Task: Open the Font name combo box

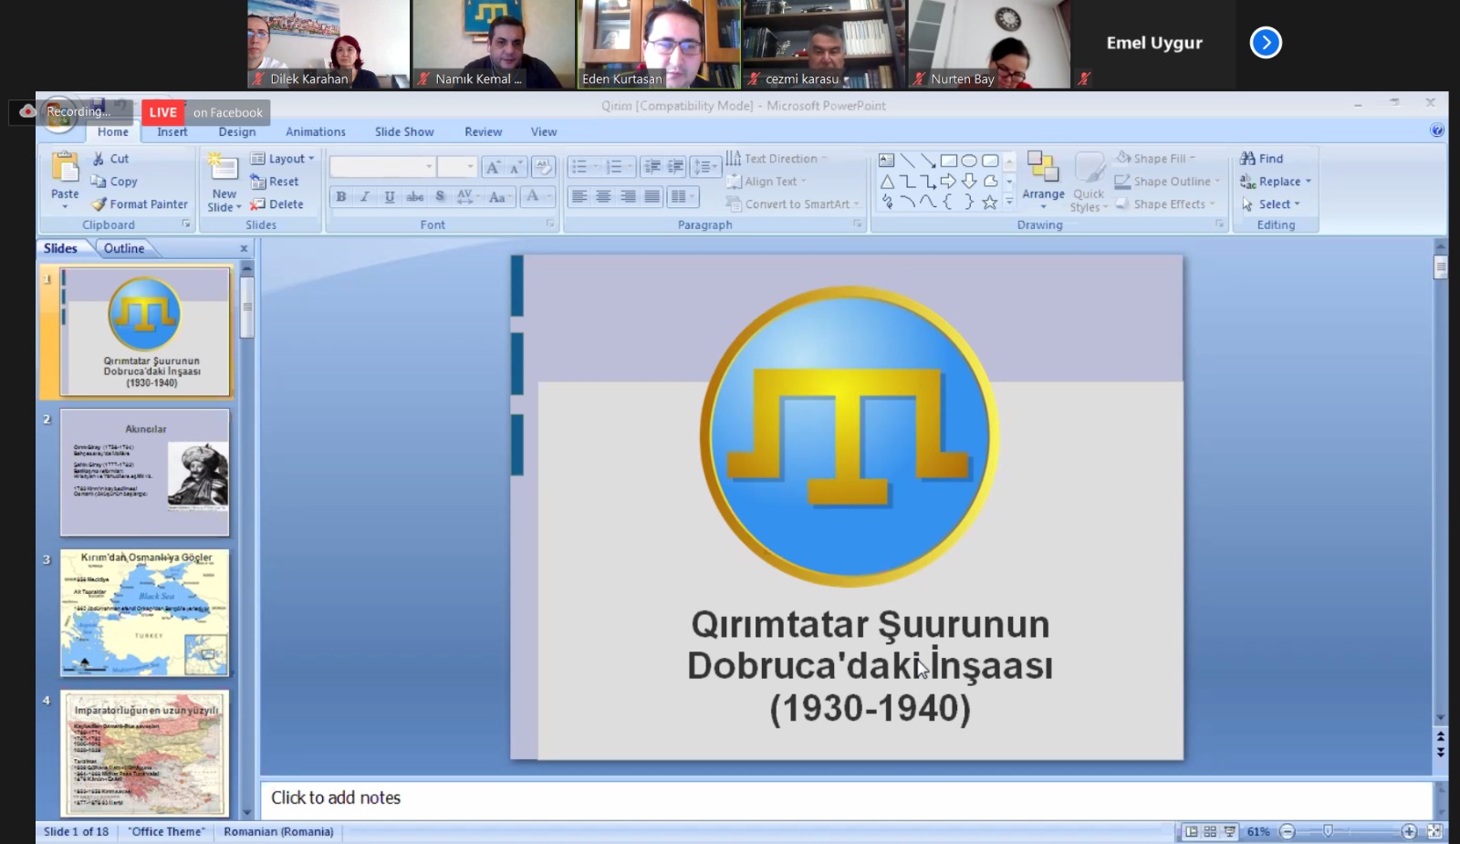Action: click(x=381, y=167)
